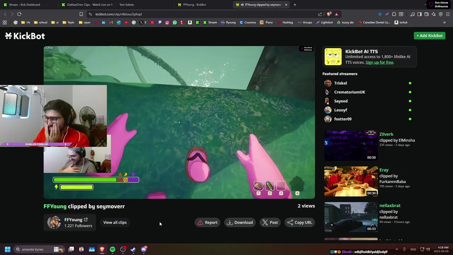Click FFYoung name in clip title

coord(55,206)
